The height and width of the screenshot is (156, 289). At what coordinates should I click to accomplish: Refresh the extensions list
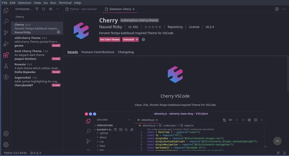click(44, 9)
